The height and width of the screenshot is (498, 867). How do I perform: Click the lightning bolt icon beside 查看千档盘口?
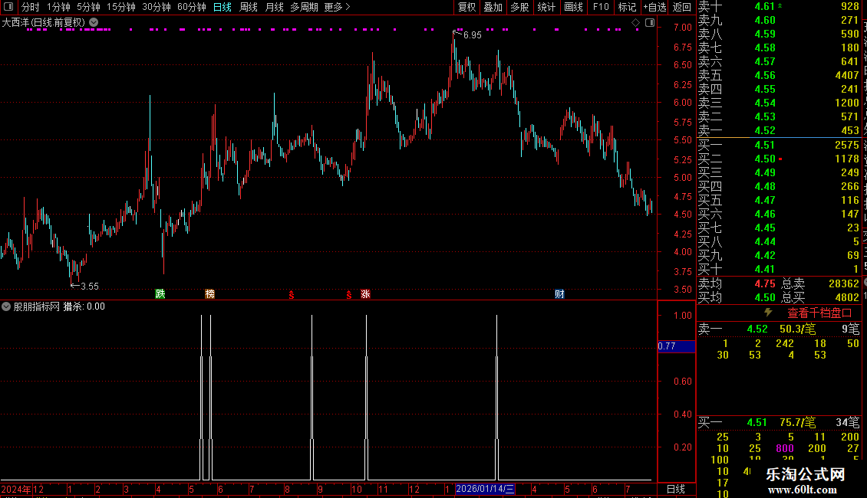[768, 313]
